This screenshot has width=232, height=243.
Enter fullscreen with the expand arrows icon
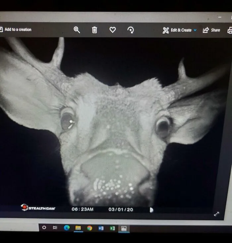coord(216,214)
